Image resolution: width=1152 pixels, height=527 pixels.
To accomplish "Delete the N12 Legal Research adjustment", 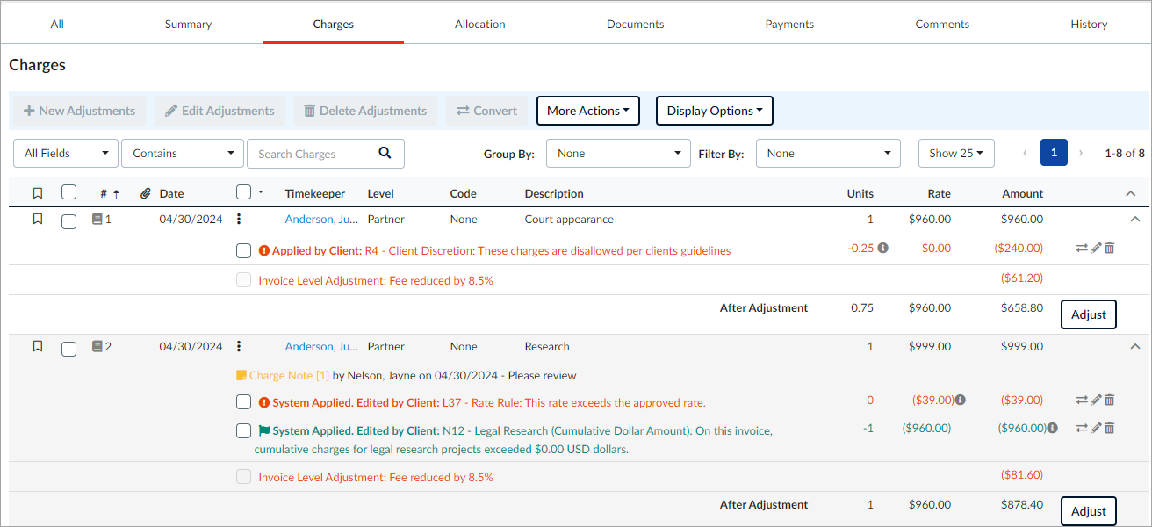I will [1109, 428].
